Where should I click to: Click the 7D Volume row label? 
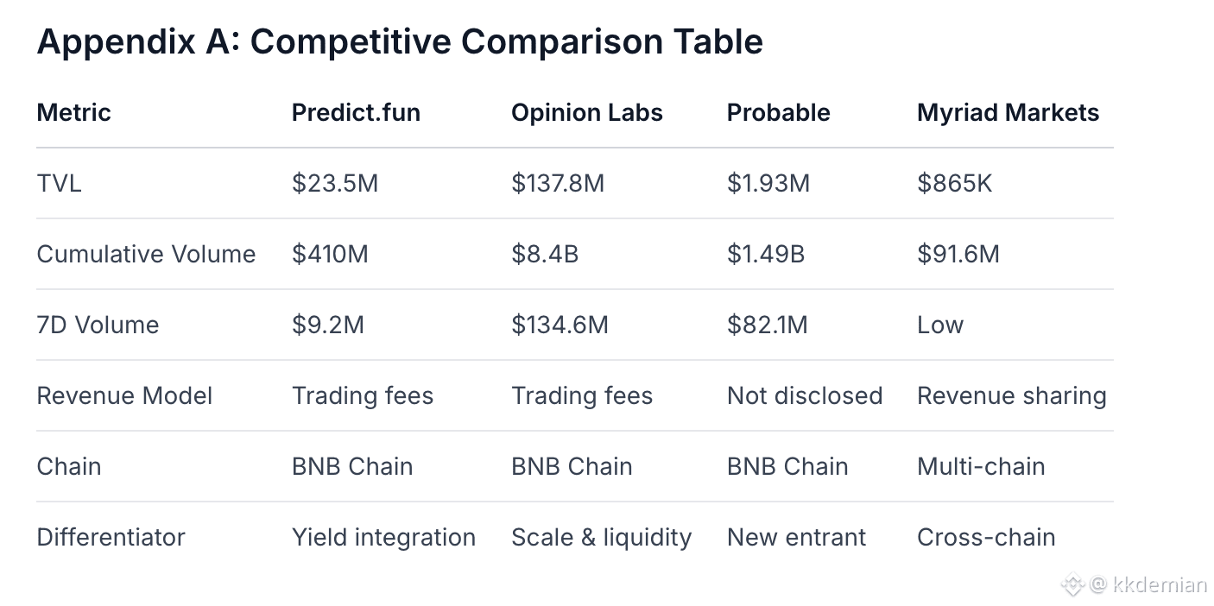pyautogui.click(x=98, y=325)
